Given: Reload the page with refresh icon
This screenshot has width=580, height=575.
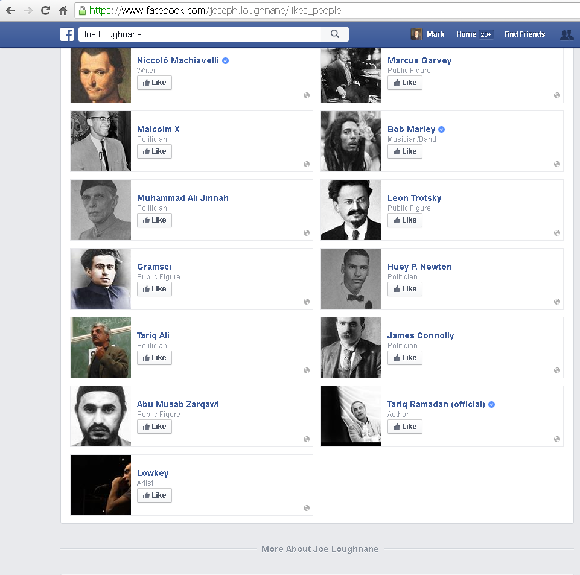Looking at the screenshot, I should (45, 10).
